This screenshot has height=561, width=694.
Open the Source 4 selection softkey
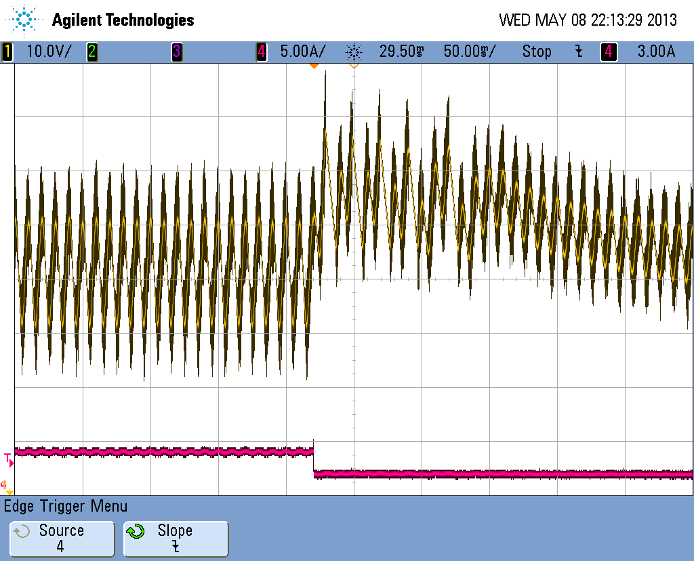point(61,539)
